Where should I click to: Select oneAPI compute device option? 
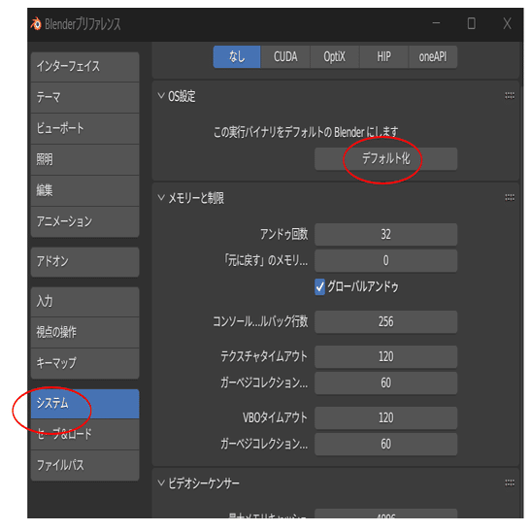coord(433,57)
